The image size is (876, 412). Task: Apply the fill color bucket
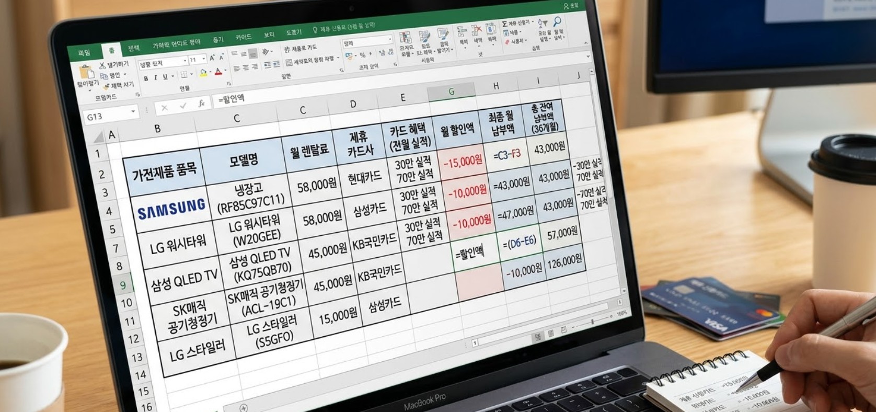(x=203, y=73)
